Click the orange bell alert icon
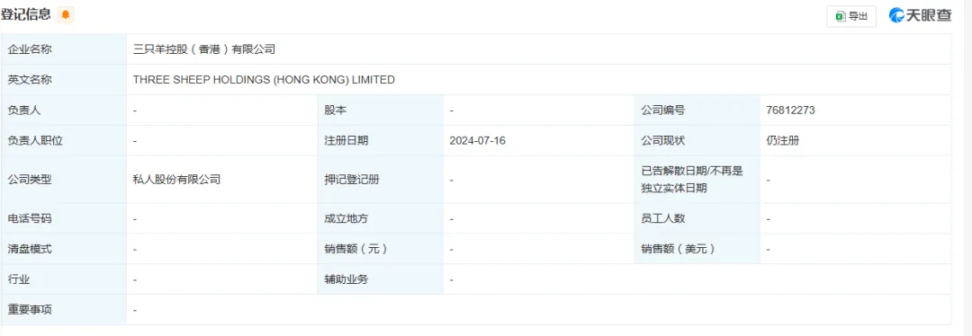Image resolution: width=972 pixels, height=336 pixels. point(66,15)
